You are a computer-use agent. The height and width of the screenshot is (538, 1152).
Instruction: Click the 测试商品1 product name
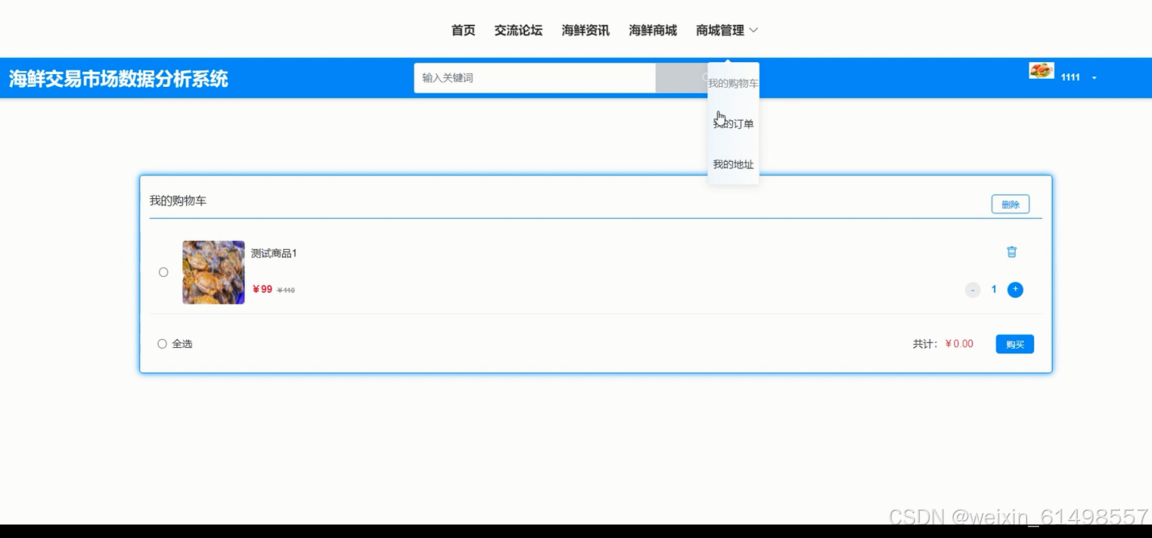tap(274, 254)
